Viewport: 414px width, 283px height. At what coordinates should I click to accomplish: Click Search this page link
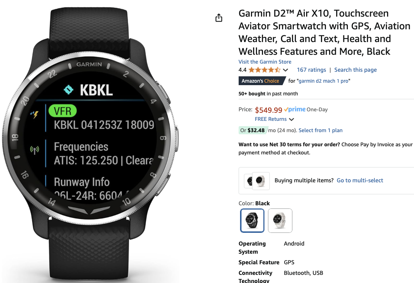coord(355,70)
